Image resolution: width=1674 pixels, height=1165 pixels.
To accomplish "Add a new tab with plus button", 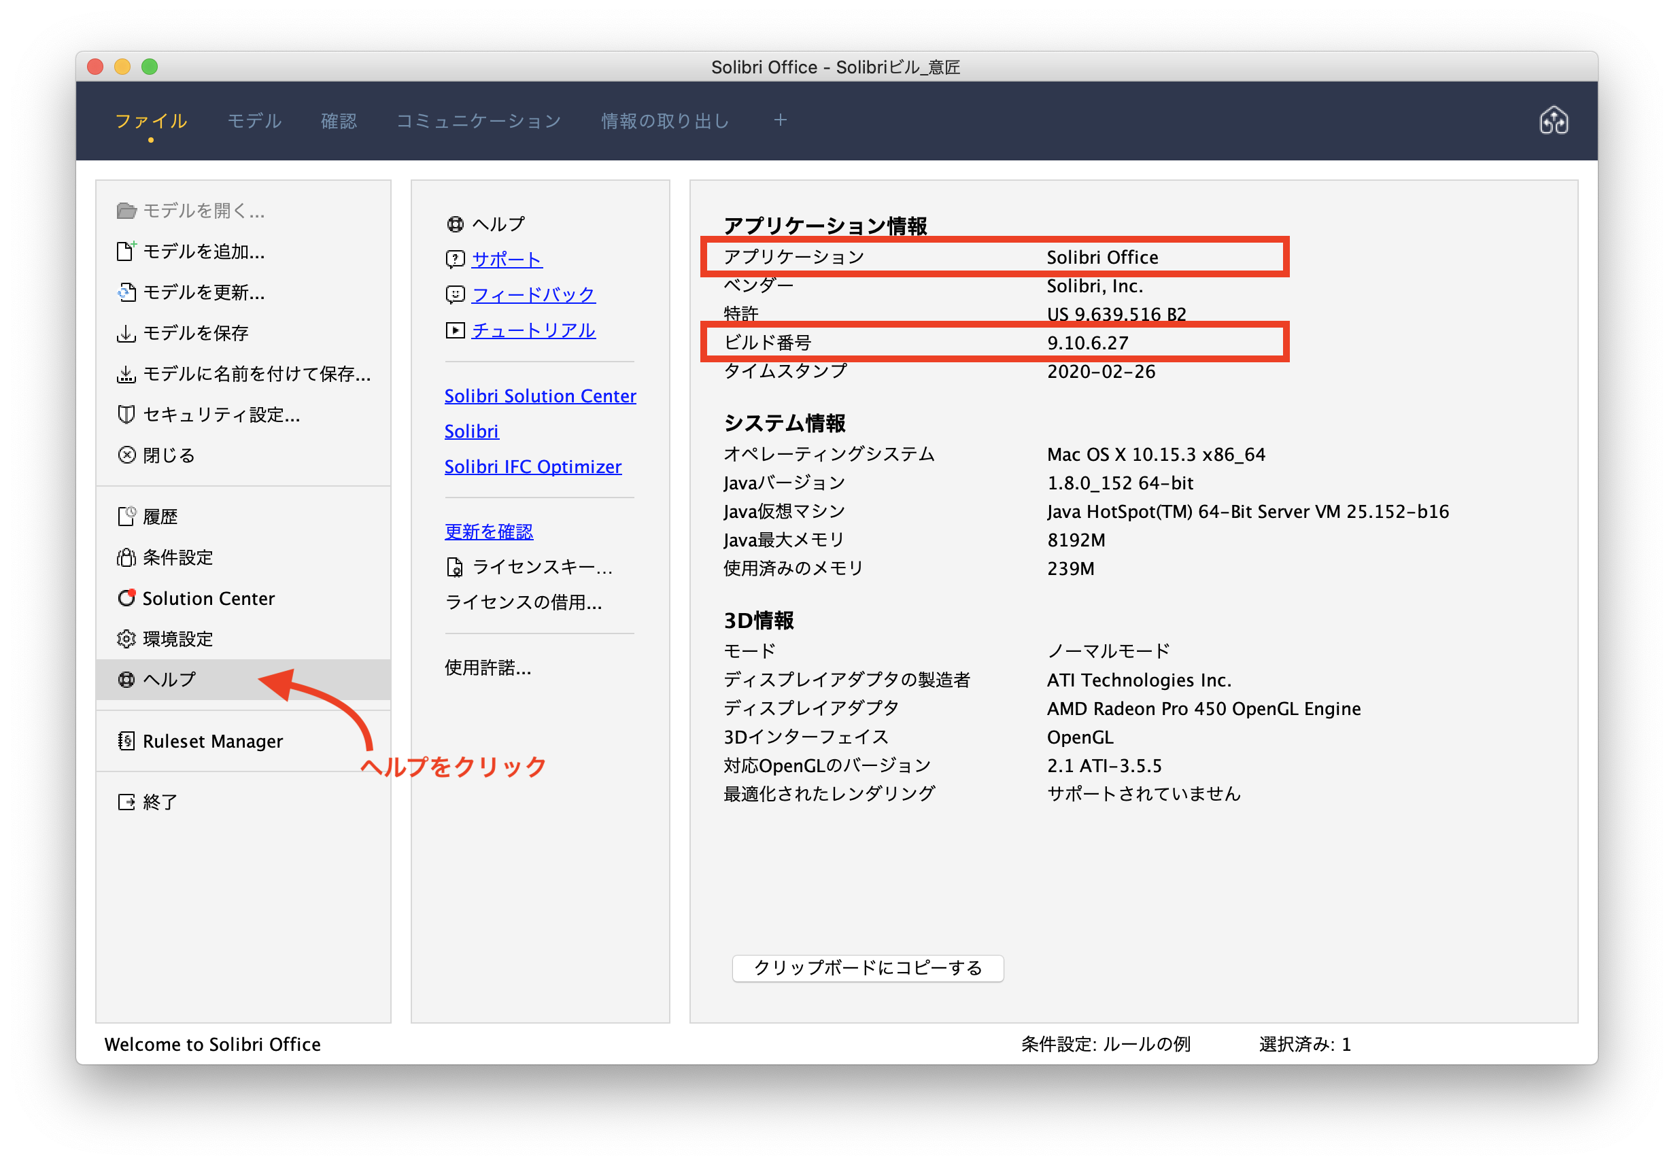I will [780, 120].
